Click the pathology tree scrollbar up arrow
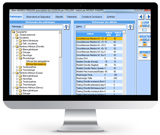160x135 pixels. [x=60, y=32]
